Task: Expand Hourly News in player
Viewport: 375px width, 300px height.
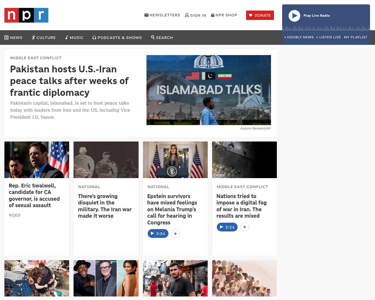Action: [x=299, y=37]
